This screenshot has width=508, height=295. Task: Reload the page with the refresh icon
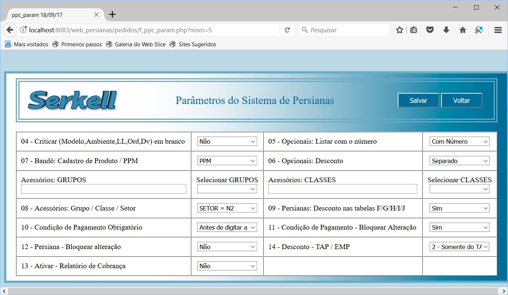[x=287, y=30]
